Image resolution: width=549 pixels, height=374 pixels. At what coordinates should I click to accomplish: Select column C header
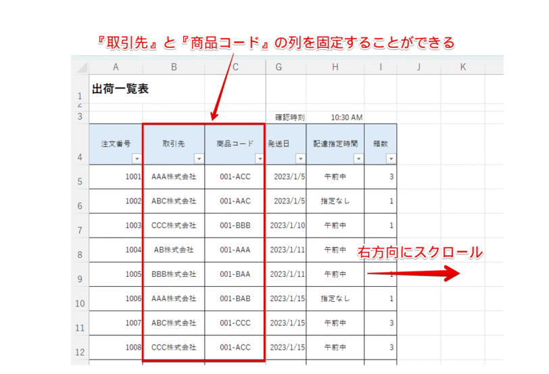click(x=235, y=67)
